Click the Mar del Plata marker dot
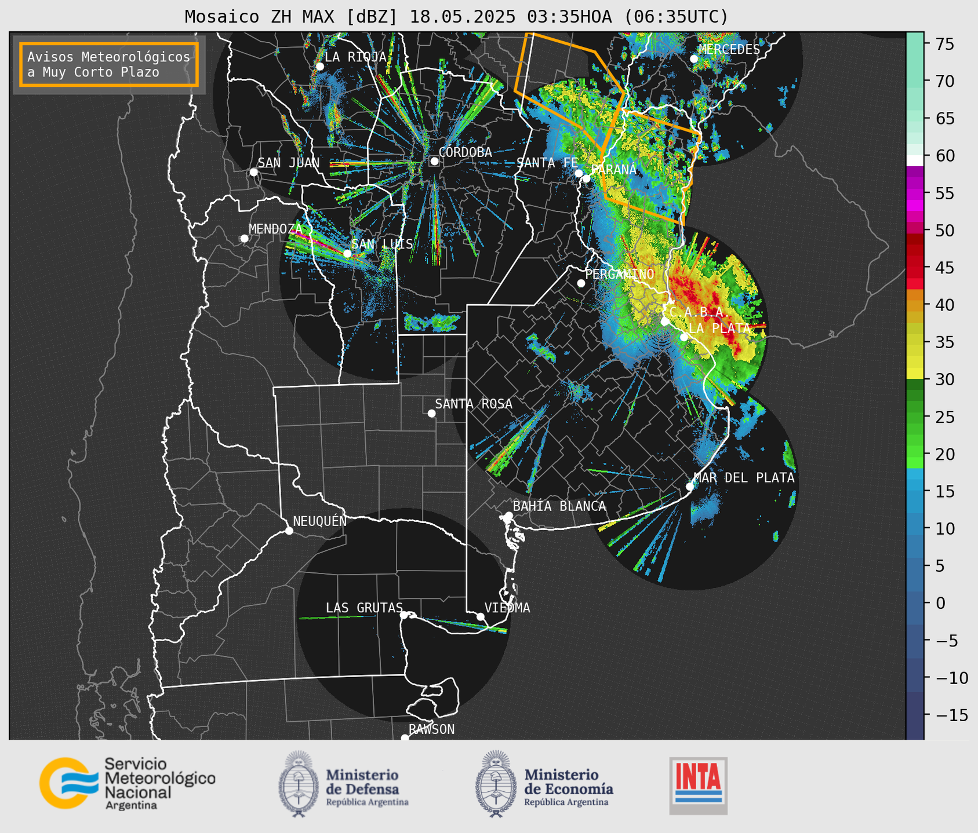Viewport: 978px width, 833px height. (x=689, y=487)
